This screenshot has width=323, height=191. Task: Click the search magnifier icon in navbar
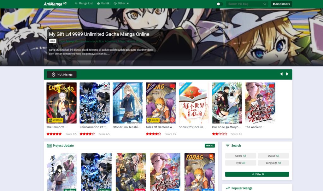point(265,4)
